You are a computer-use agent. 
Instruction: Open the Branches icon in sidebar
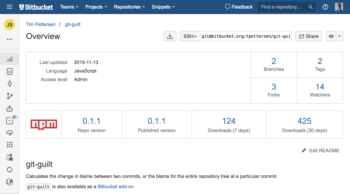pos(9,96)
